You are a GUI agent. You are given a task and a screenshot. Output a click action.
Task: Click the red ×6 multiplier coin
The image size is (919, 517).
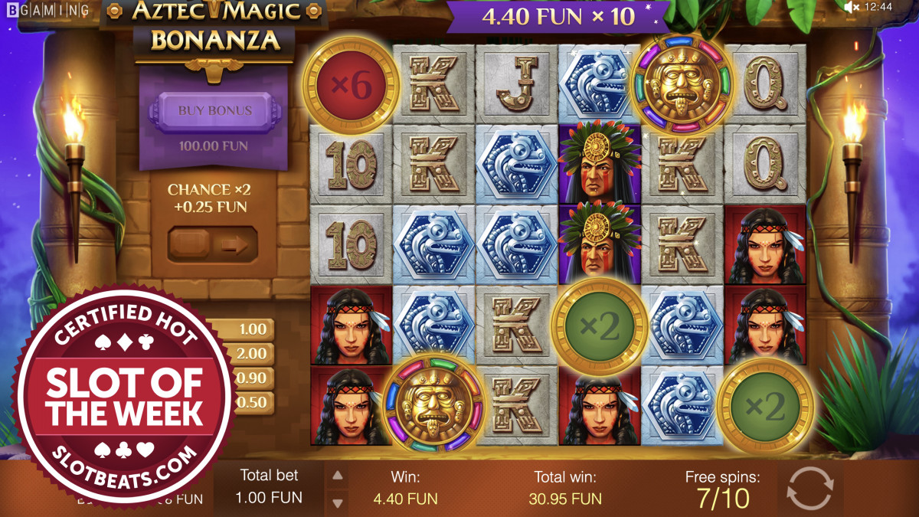click(351, 85)
